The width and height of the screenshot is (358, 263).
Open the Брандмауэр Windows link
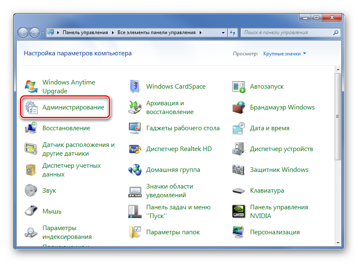pyautogui.click(x=282, y=107)
